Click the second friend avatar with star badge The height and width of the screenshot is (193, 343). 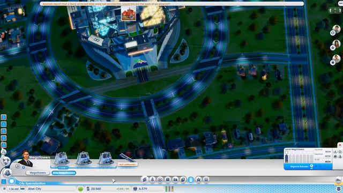coord(335,45)
